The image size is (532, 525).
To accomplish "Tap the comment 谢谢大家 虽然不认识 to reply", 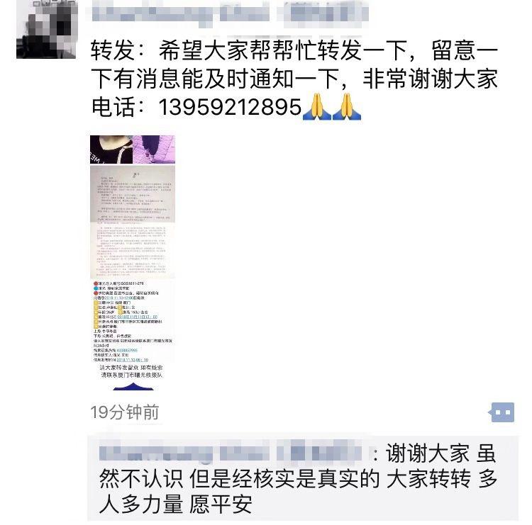I will coord(298,478).
